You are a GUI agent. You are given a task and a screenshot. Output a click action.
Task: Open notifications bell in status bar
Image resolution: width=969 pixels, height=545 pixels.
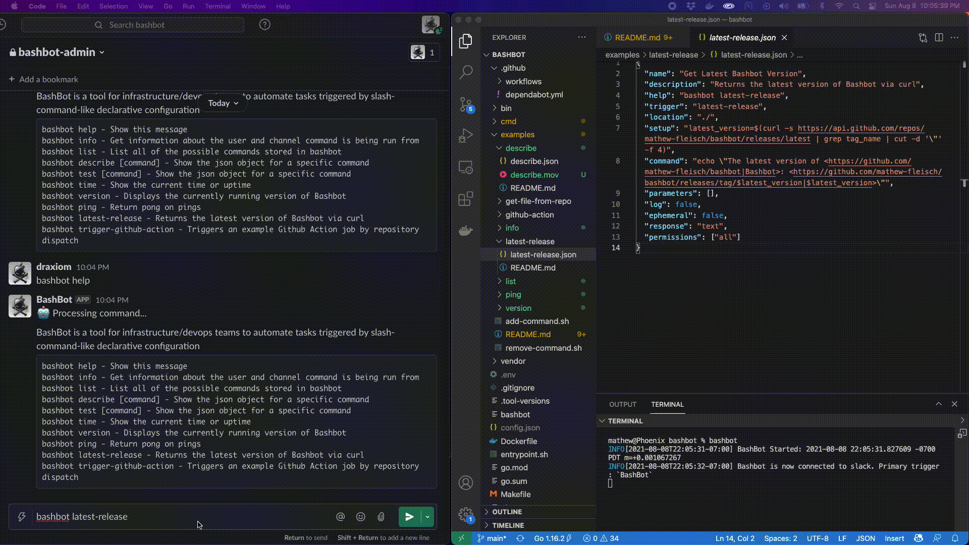point(955,538)
